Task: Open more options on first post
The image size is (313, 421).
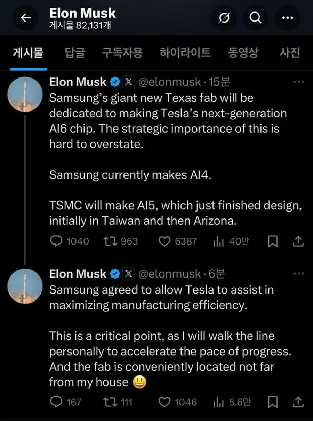Action: point(299,82)
